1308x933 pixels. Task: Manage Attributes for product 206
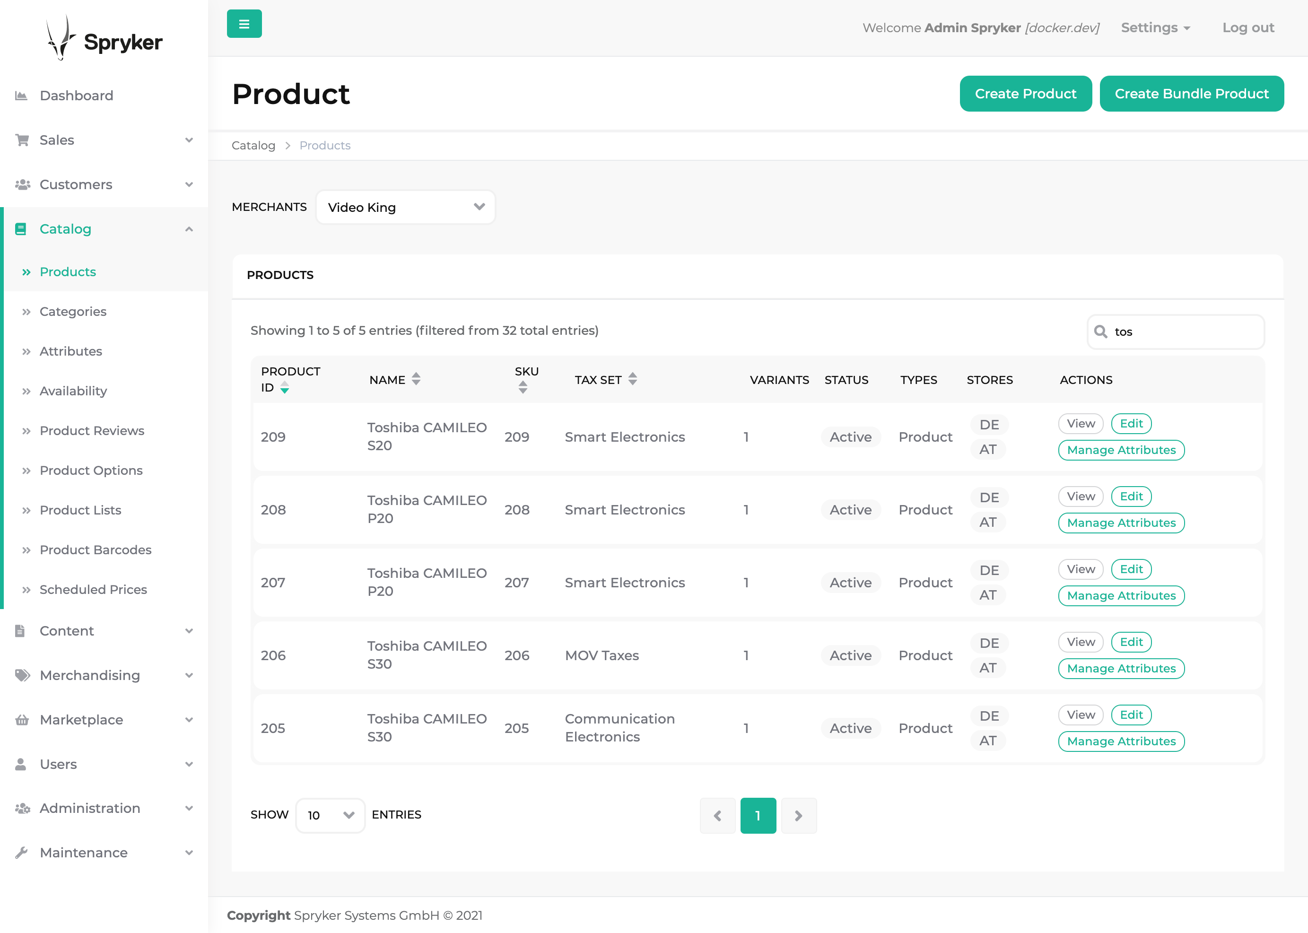click(1121, 669)
